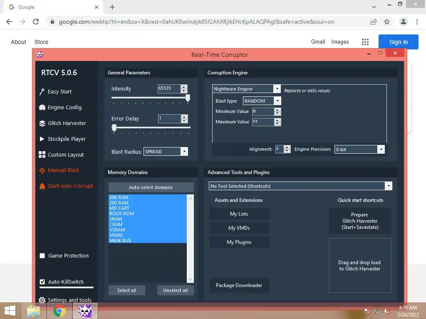The height and width of the screenshot is (319, 426).
Task: Open the Nightmare Engine dropdown
Action: 277,89
